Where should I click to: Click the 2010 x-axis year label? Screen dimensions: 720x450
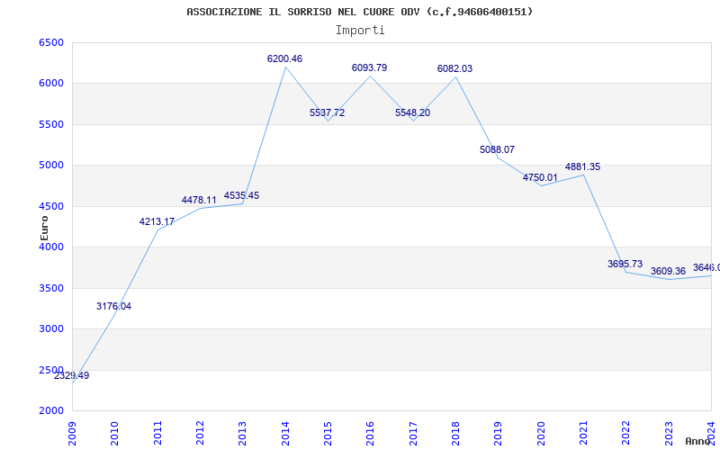click(x=115, y=434)
